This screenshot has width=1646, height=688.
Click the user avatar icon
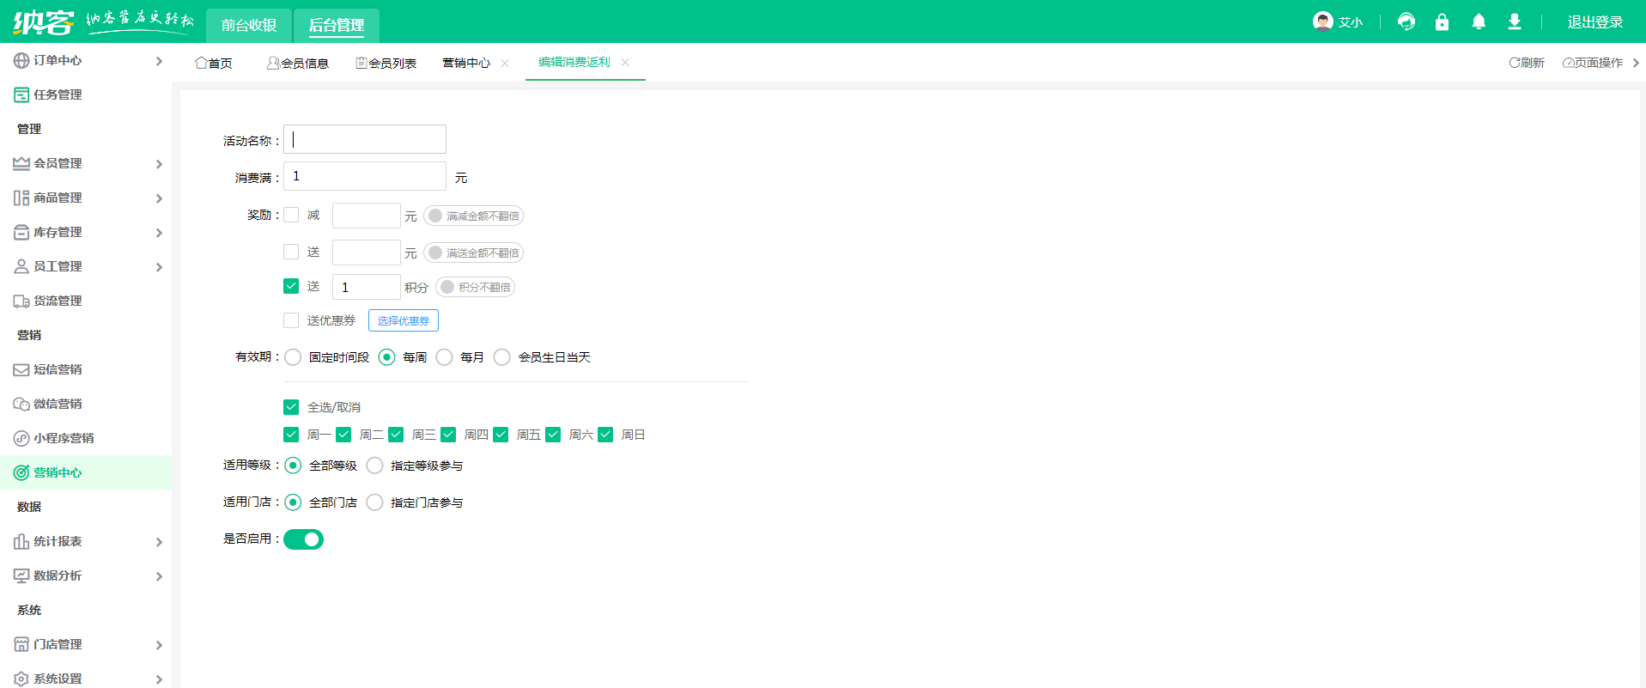point(1322,21)
